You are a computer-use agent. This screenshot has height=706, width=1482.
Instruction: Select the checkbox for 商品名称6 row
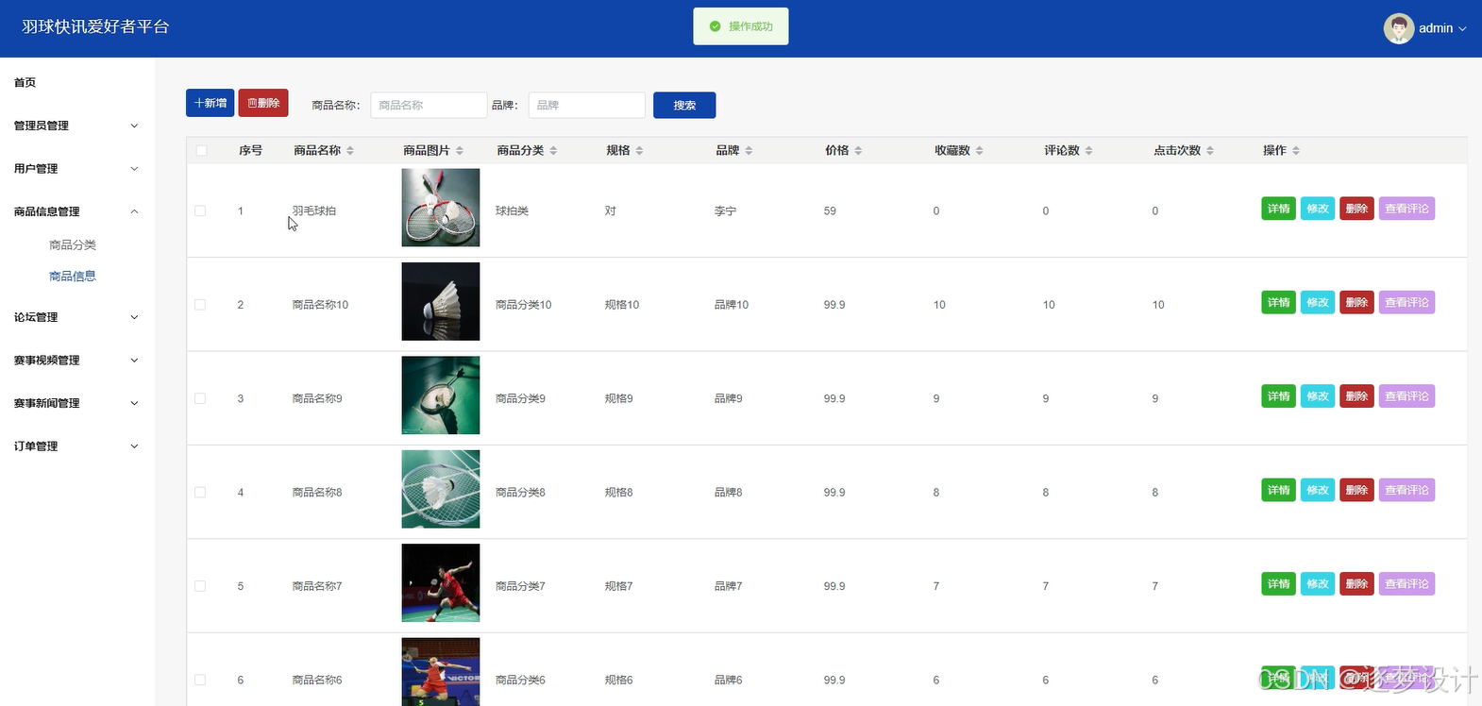200,680
